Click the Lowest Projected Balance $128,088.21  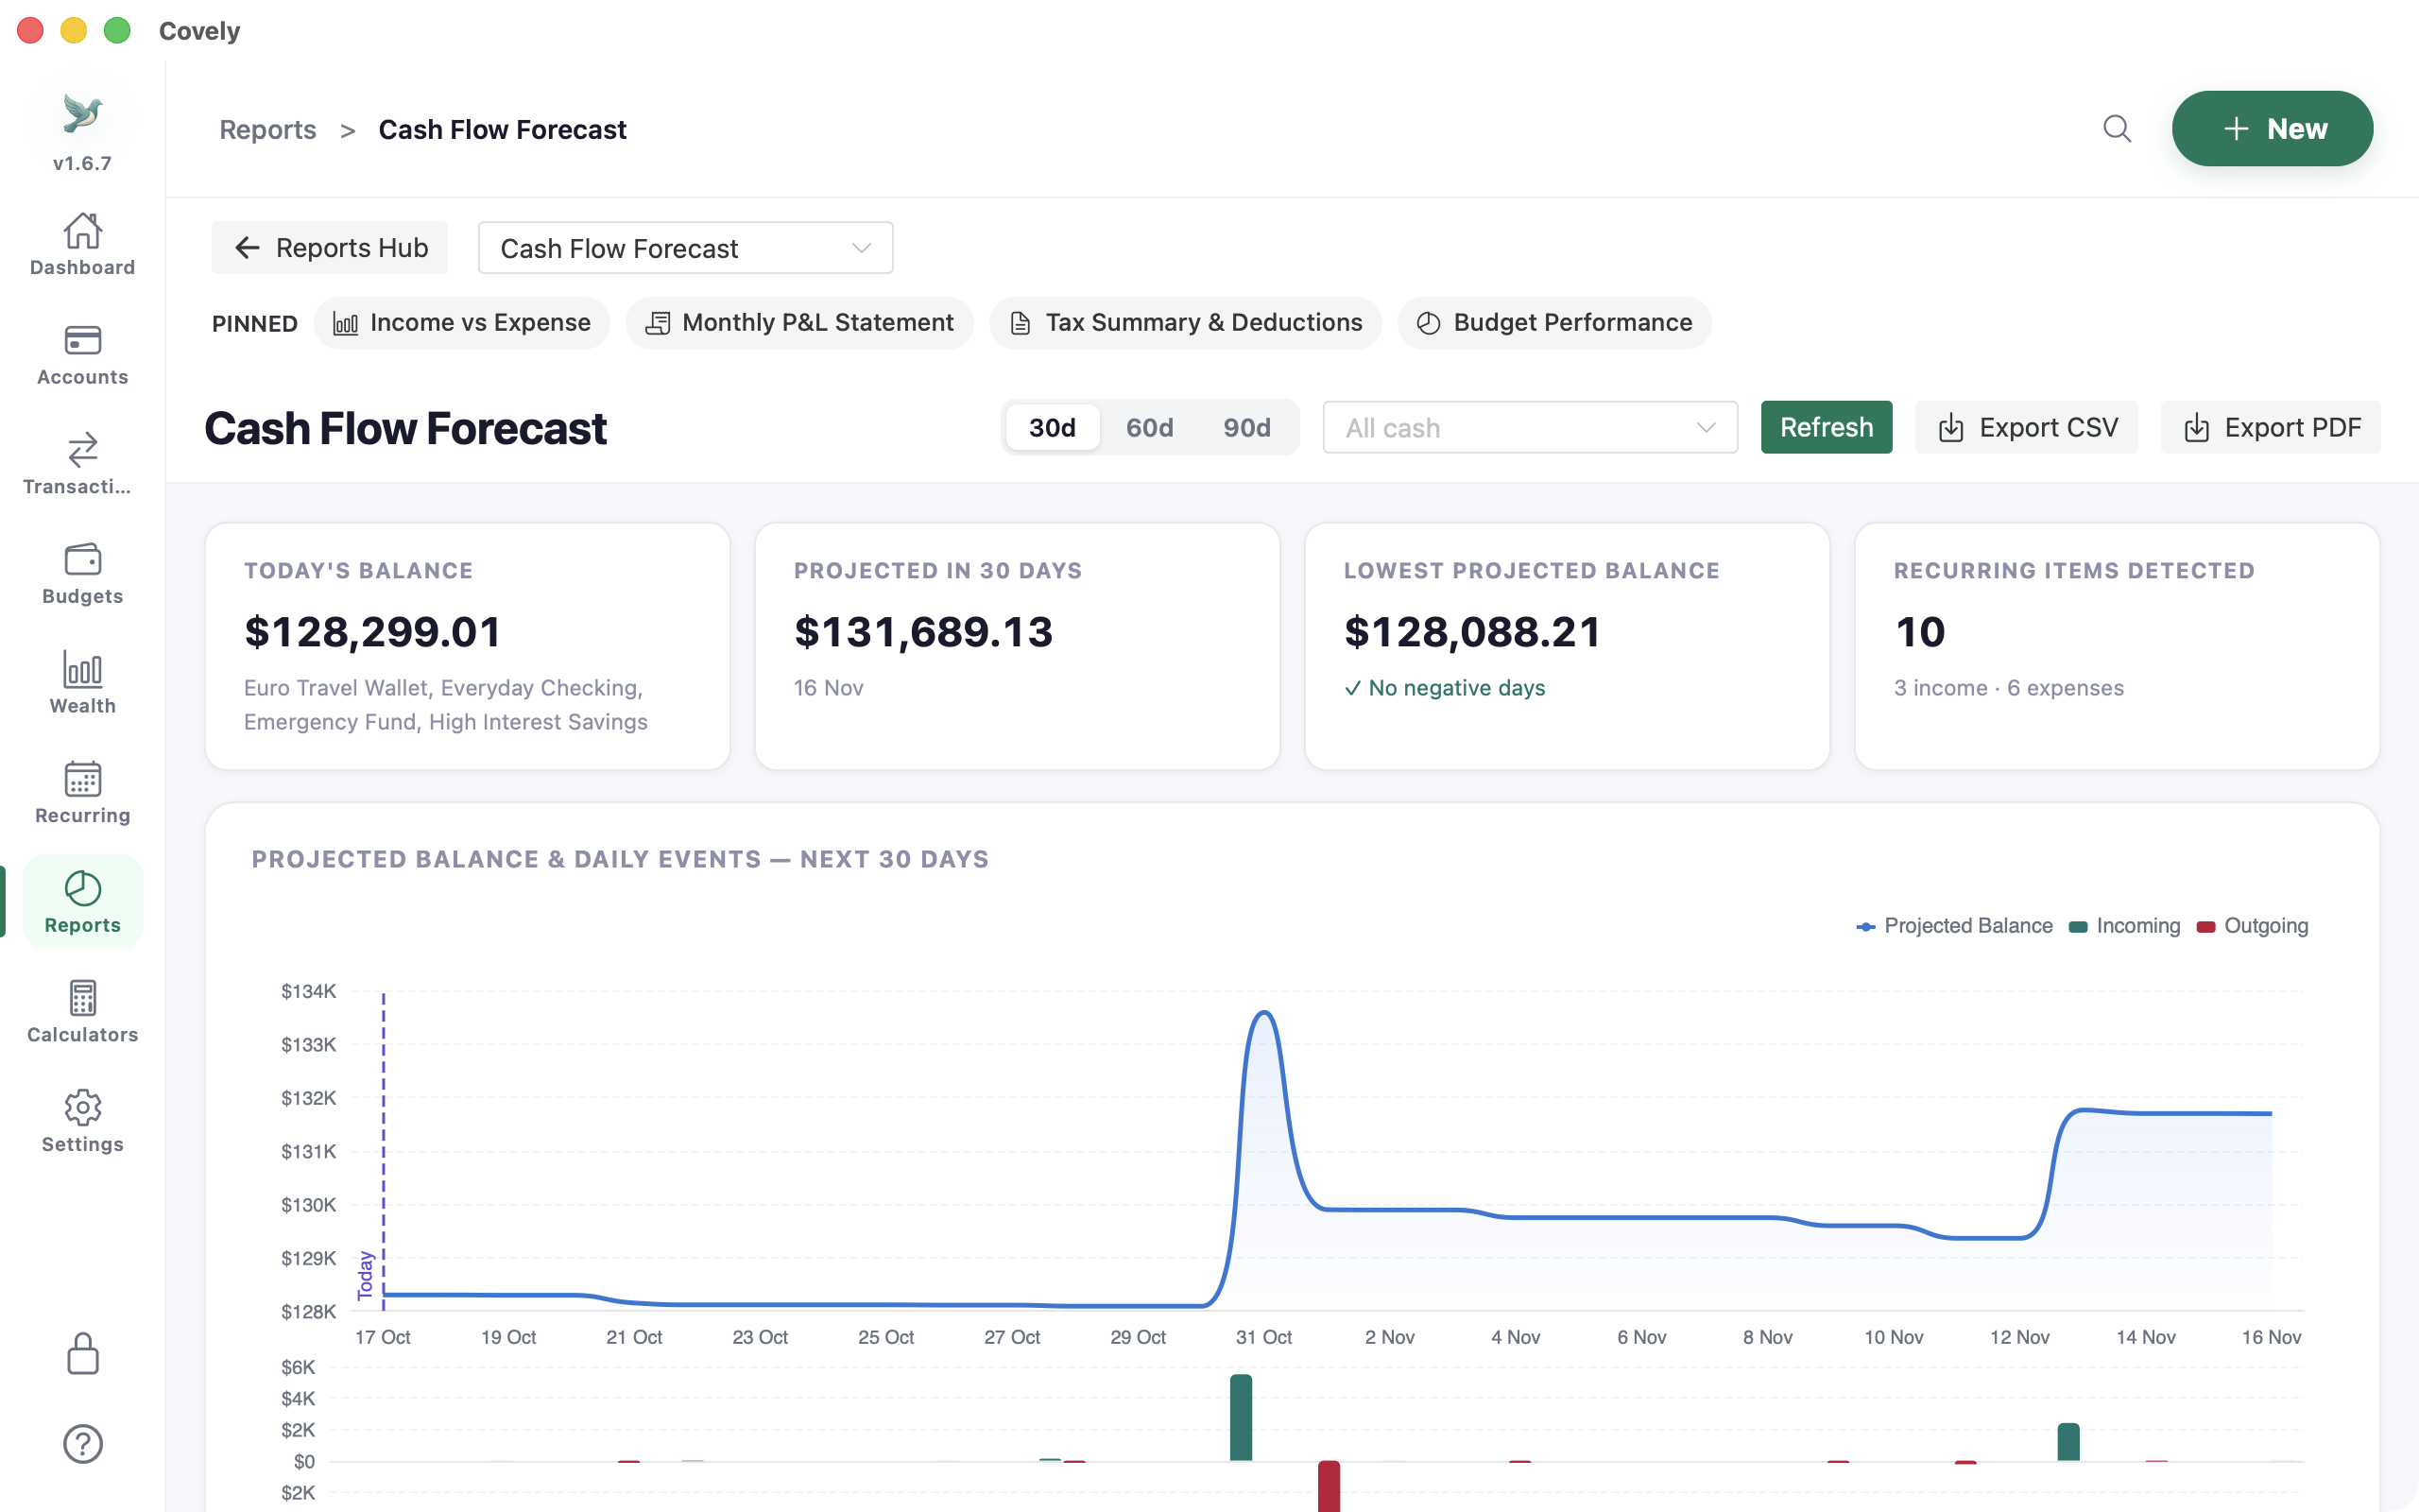click(x=1472, y=632)
